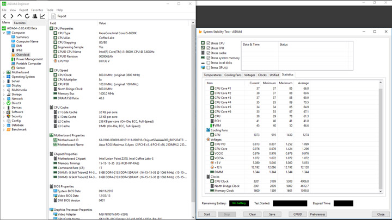Click the Report toolbar button

[x=59, y=16]
